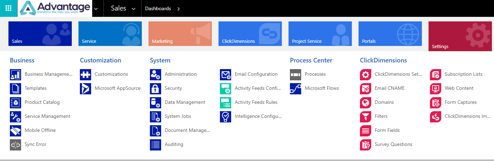Open the Security link text
Screen dimensions: 494x161
pyautogui.click(x=173, y=88)
